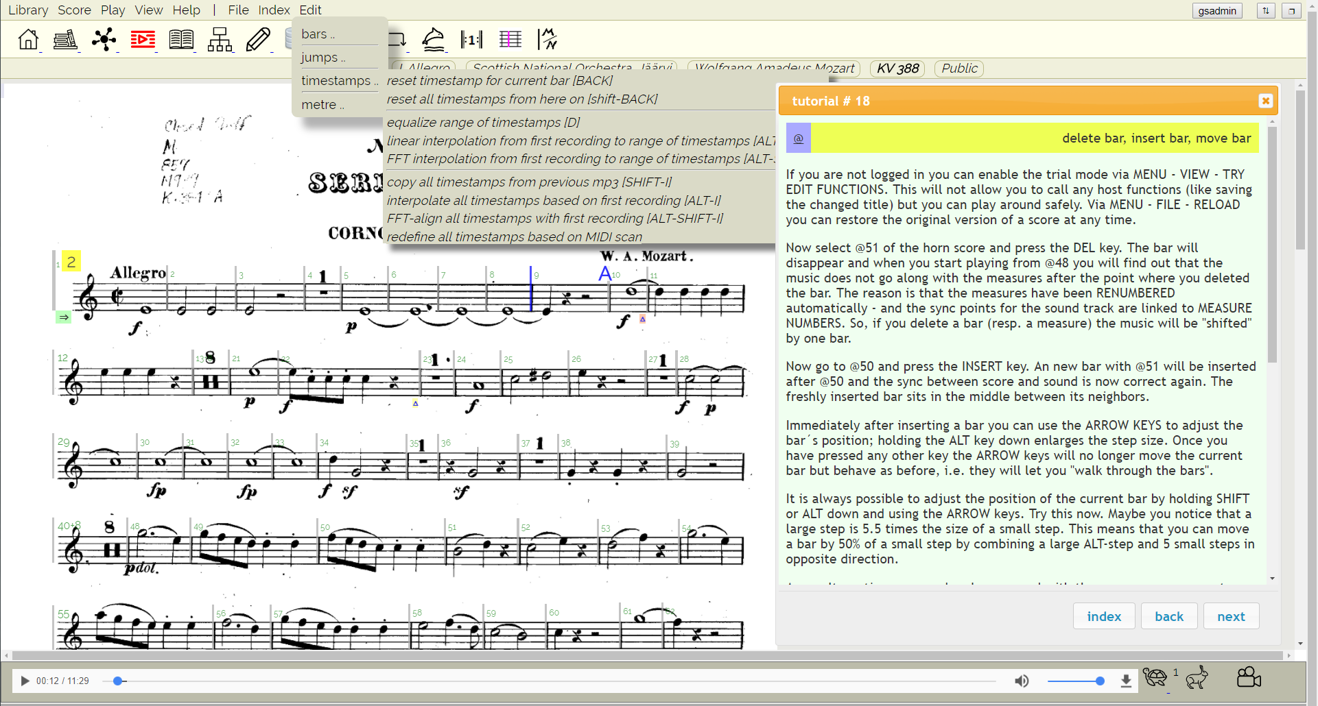
Task: Expand the 'jumps ..' submenu
Action: pyautogui.click(x=323, y=58)
